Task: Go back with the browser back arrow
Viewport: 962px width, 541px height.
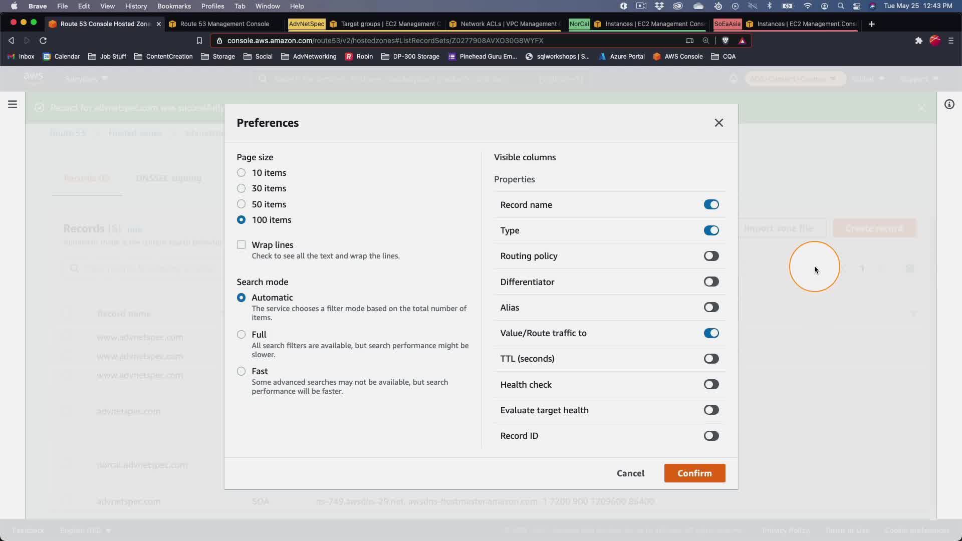Action: pos(11,41)
